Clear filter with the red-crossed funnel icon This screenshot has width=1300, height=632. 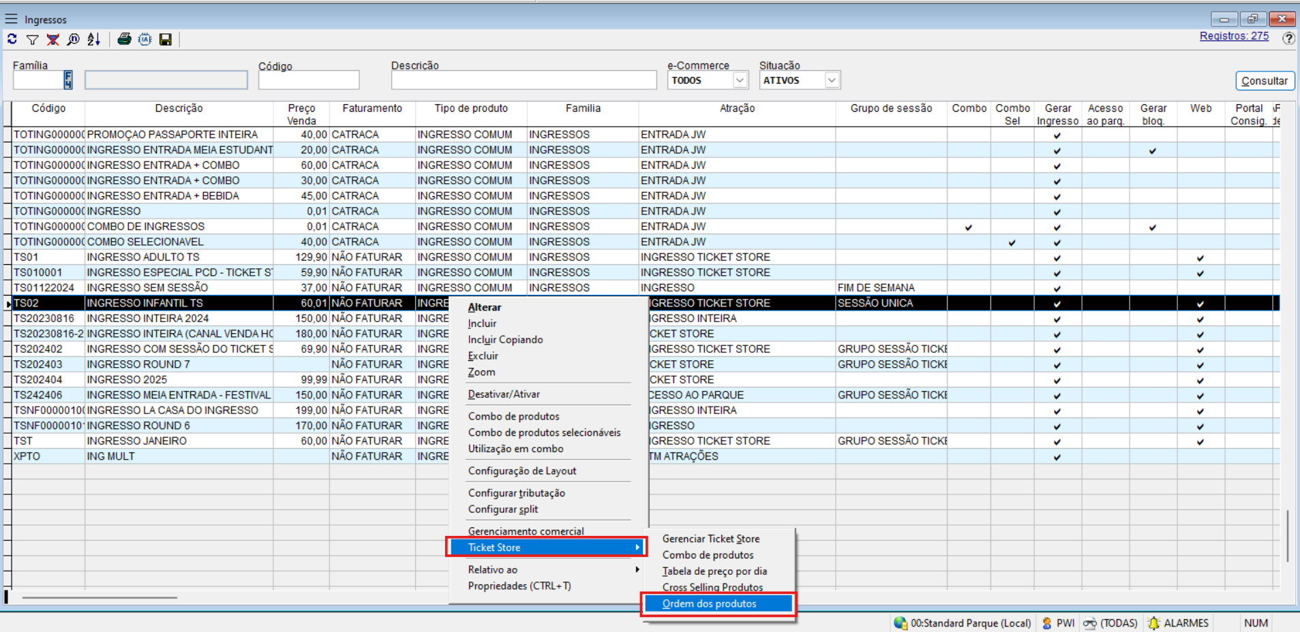[52, 39]
